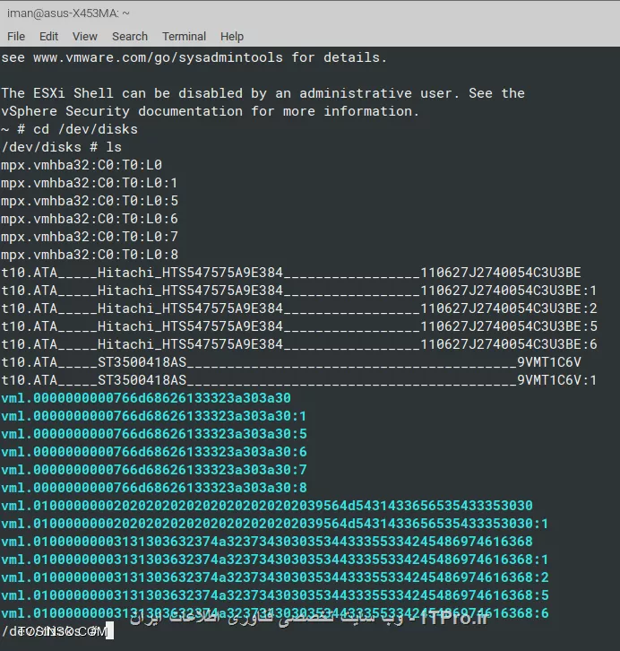
Task: Open the Edit menu
Action: pyautogui.click(x=48, y=37)
